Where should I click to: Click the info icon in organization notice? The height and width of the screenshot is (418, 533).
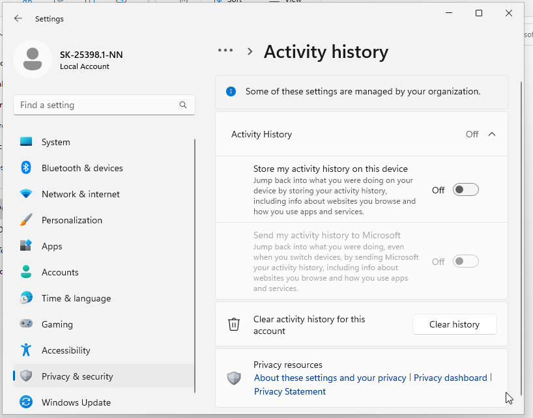pos(231,91)
